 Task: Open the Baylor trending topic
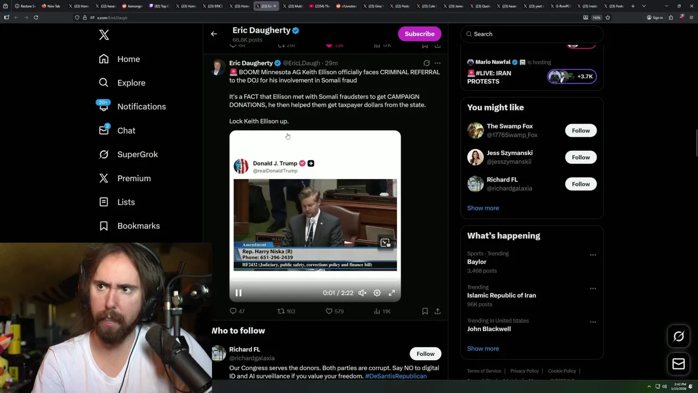click(x=477, y=262)
